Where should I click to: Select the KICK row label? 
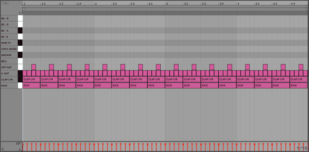tap(9, 86)
